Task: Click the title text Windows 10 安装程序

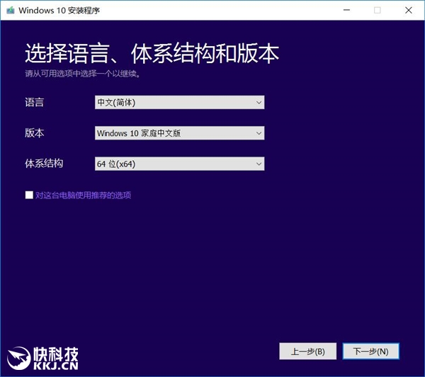Action: [x=59, y=11]
